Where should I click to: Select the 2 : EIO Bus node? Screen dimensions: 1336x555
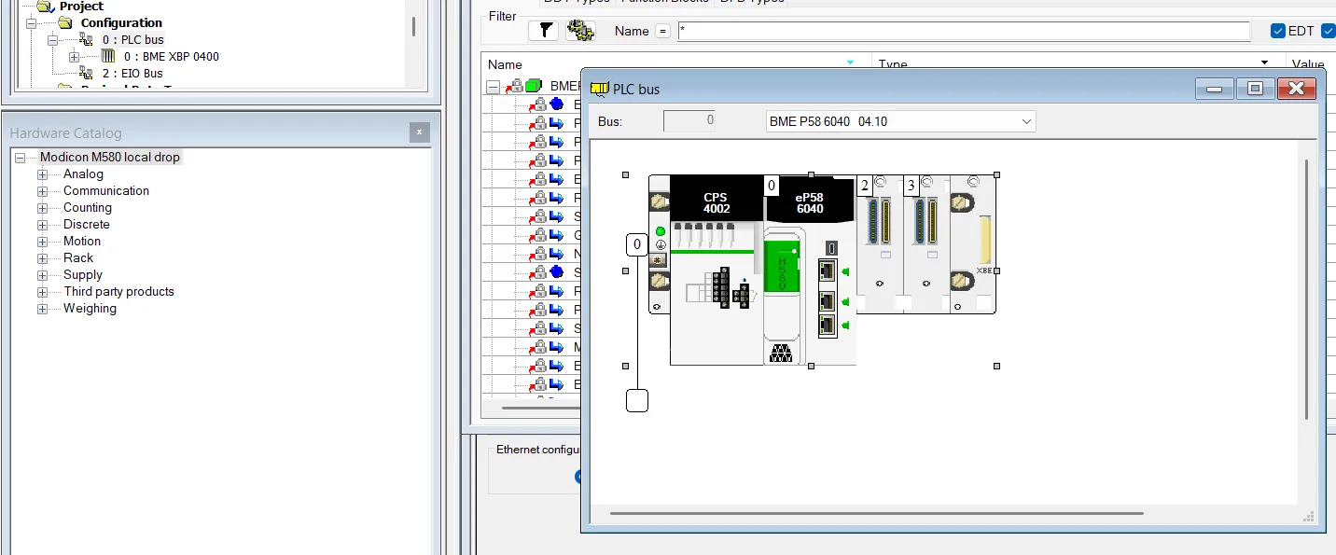tap(132, 73)
